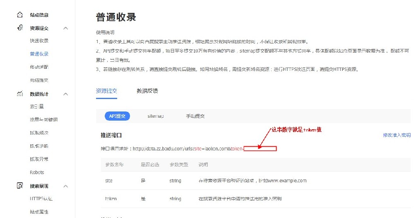Click the token parameter name cell

(x=111, y=199)
